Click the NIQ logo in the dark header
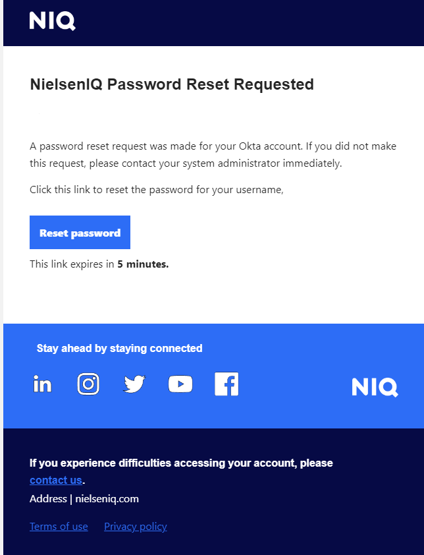Viewport: 424px width, 555px height. [x=52, y=22]
